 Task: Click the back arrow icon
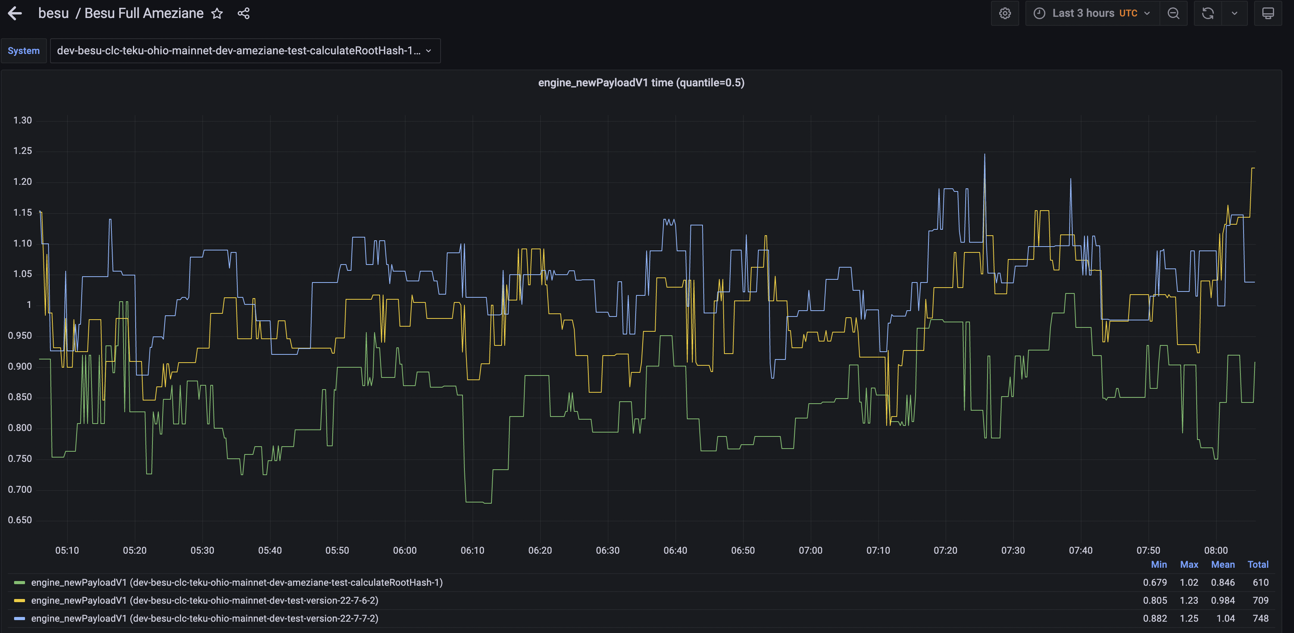15,14
